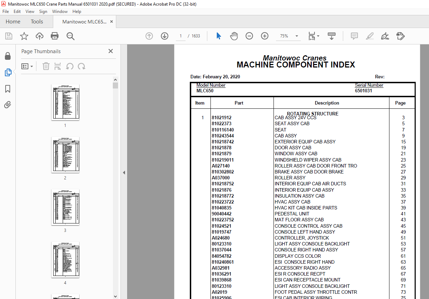Click FOOT PEDAL ASSY THROTTLE CONTR text
This screenshot has height=299, width=429.
click(x=316, y=292)
